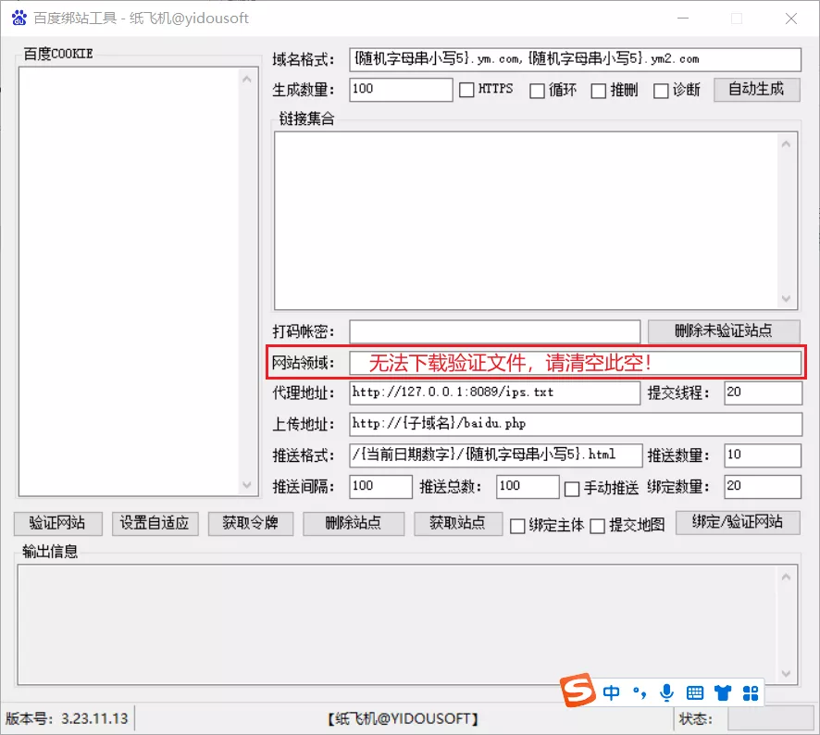Click the 百度COOKIE scrollbar up arrow
The image size is (820, 735).
pyautogui.click(x=247, y=80)
